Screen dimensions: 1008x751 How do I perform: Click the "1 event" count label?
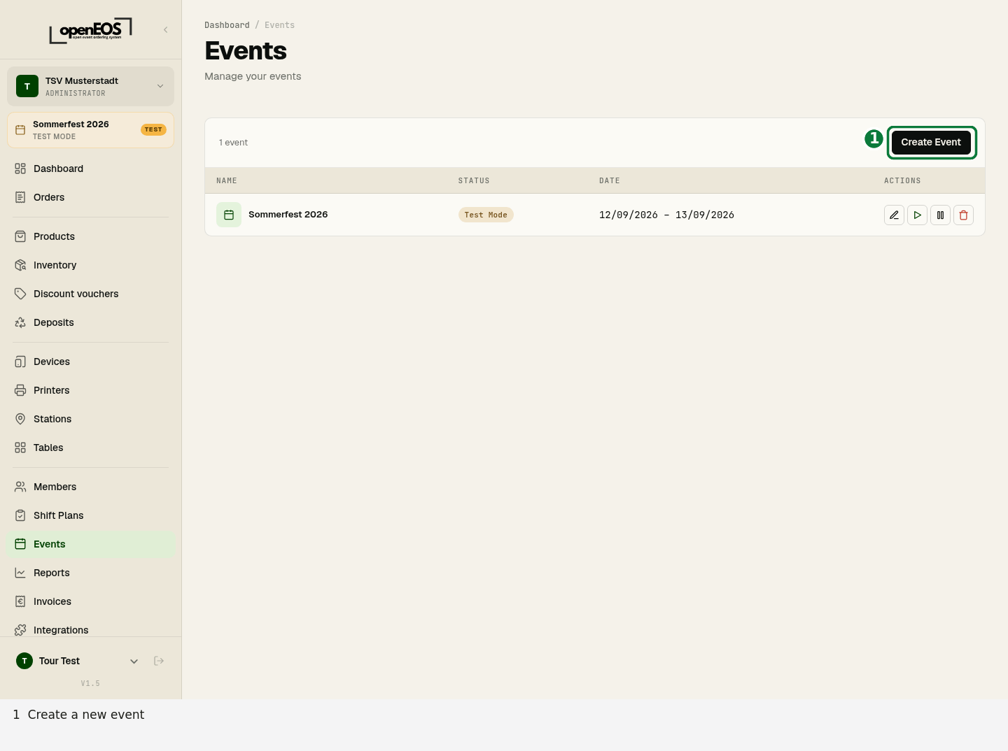pos(233,143)
